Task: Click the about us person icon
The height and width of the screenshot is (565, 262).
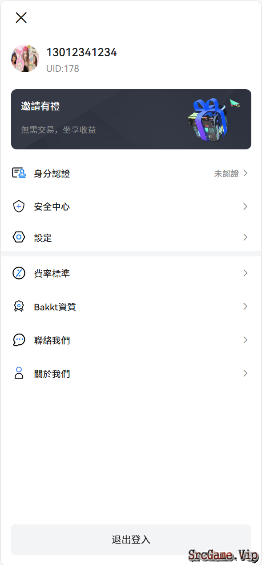Action: 19,373
